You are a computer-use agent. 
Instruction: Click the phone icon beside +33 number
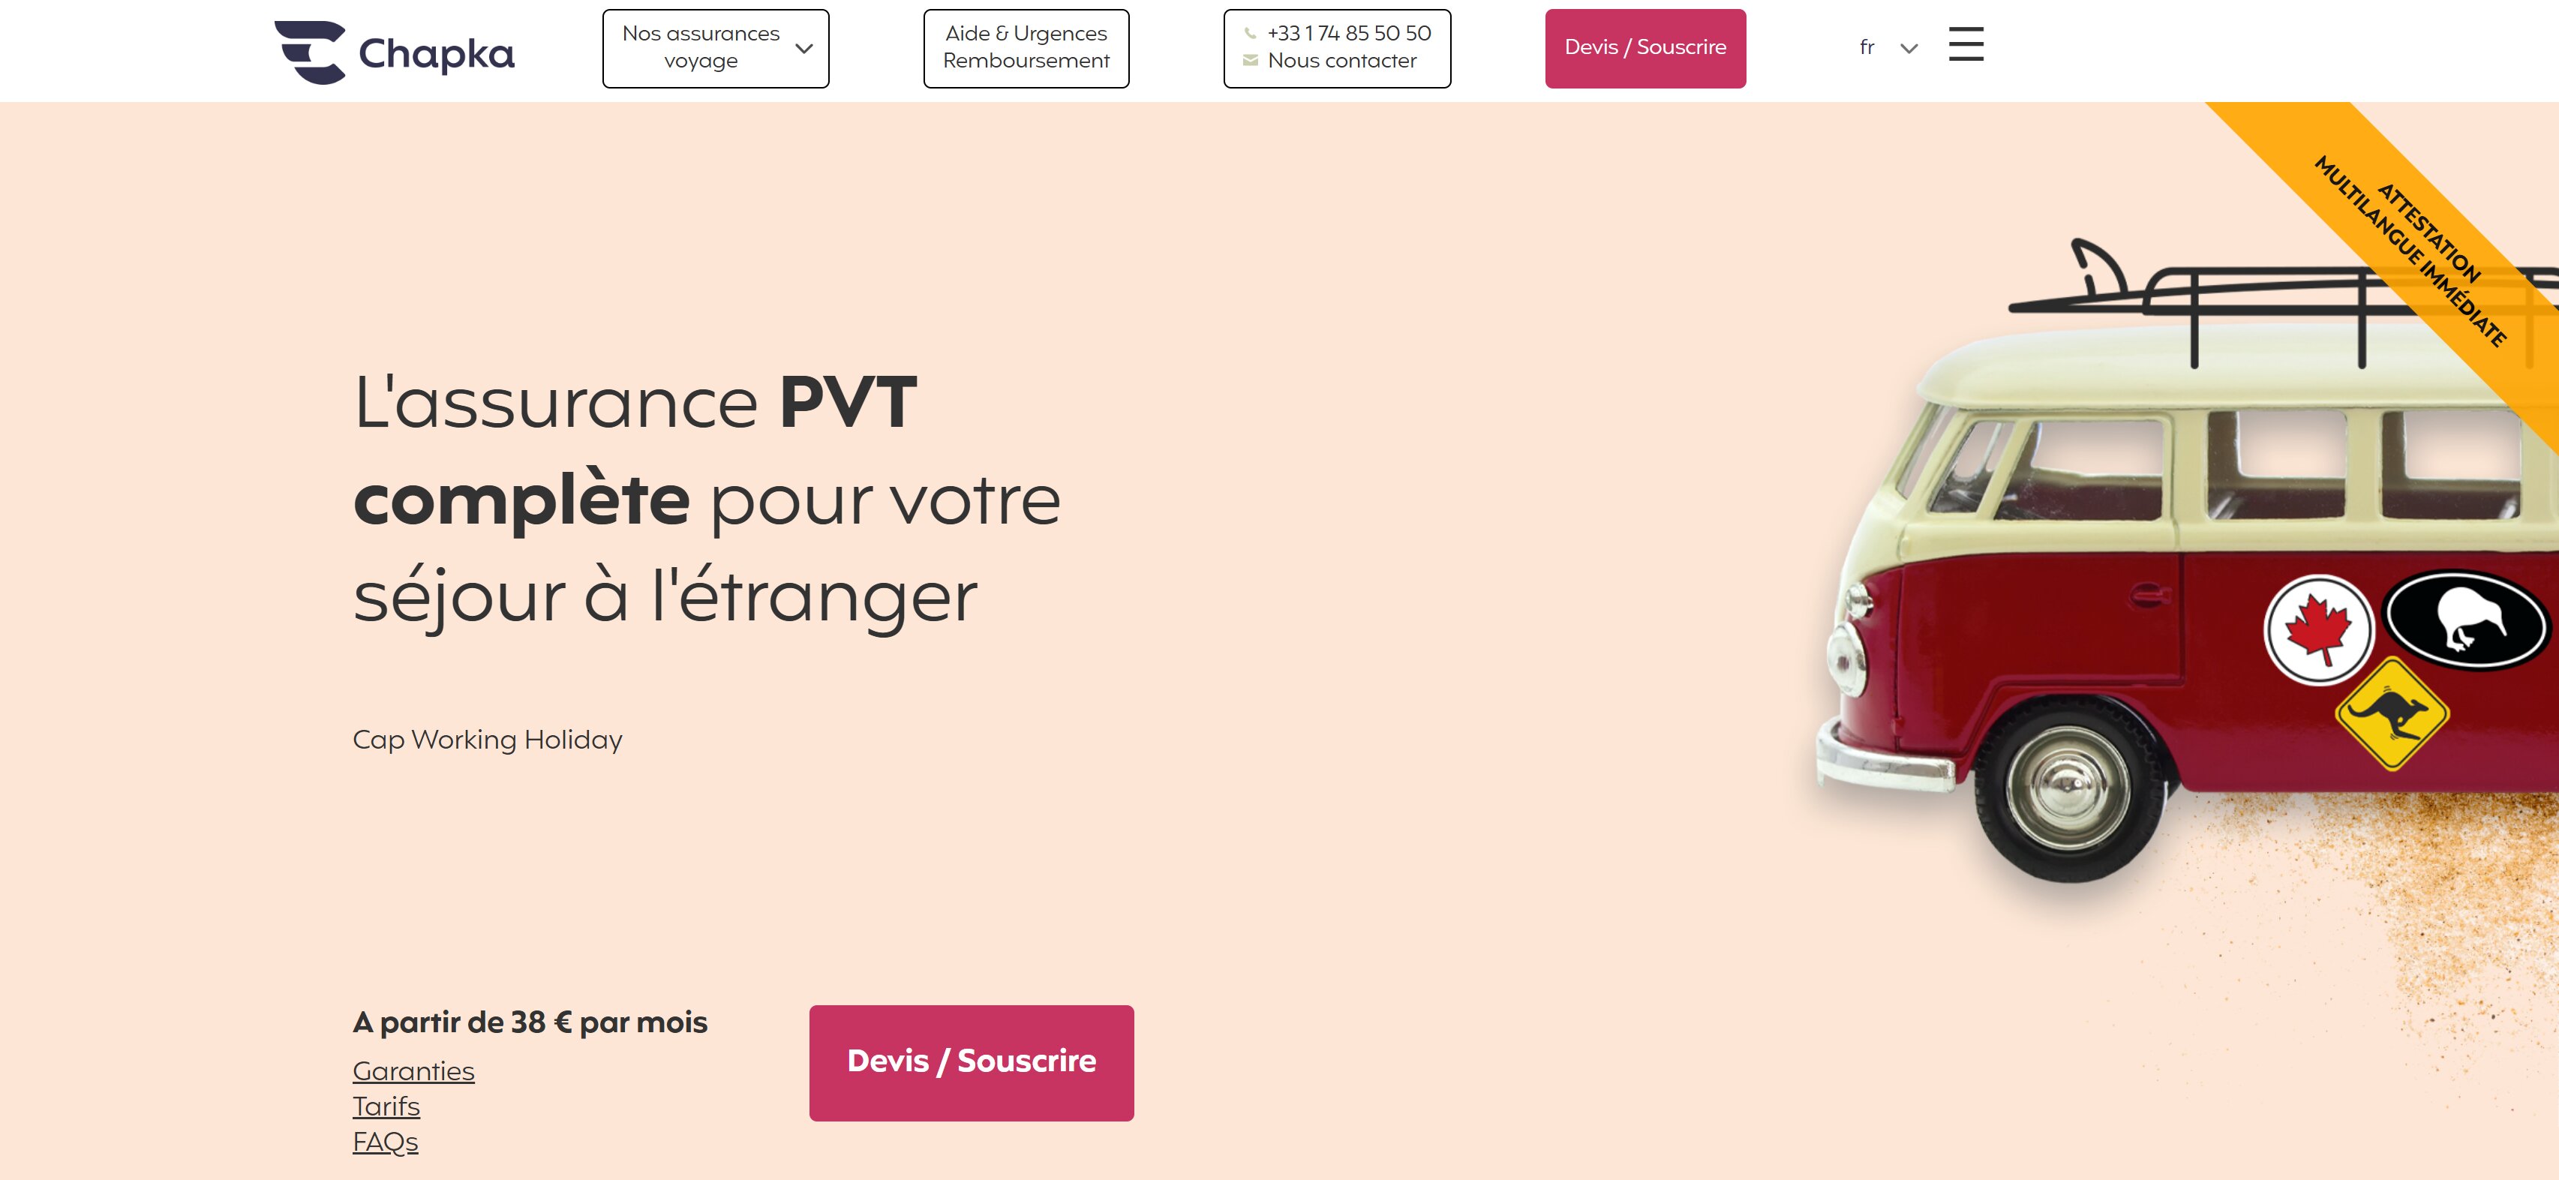point(1251,34)
